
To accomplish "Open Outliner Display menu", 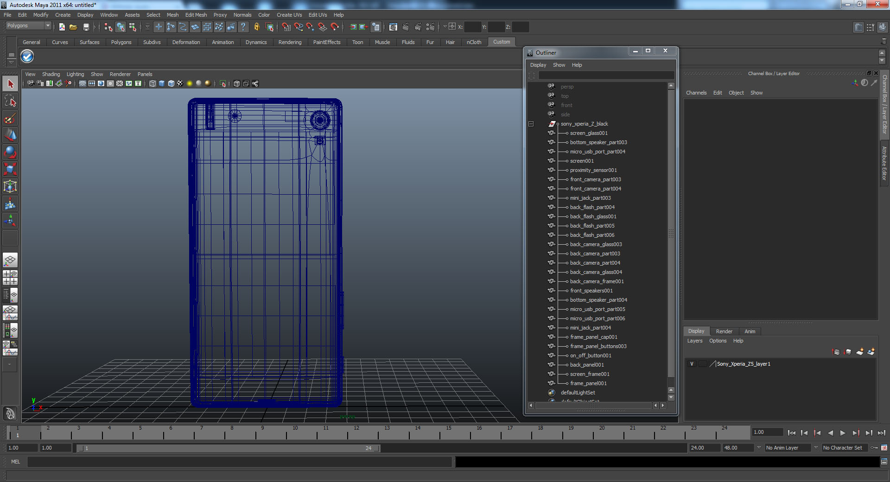I will point(538,65).
